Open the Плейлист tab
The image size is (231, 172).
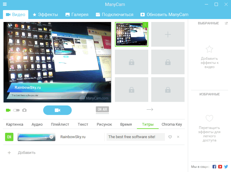(60, 124)
